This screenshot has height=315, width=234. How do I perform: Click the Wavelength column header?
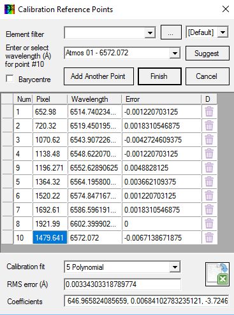[x=94, y=99]
